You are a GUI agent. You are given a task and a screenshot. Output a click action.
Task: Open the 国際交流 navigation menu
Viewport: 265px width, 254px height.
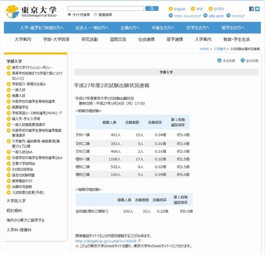pyautogui.click(x=118, y=39)
